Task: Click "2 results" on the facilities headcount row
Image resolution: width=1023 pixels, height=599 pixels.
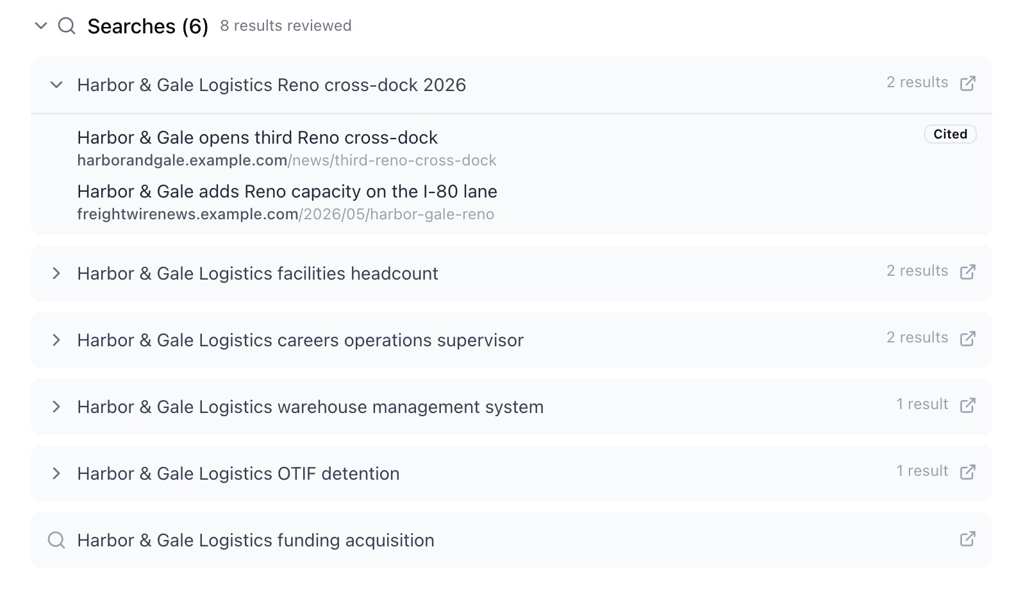Action: [917, 271]
